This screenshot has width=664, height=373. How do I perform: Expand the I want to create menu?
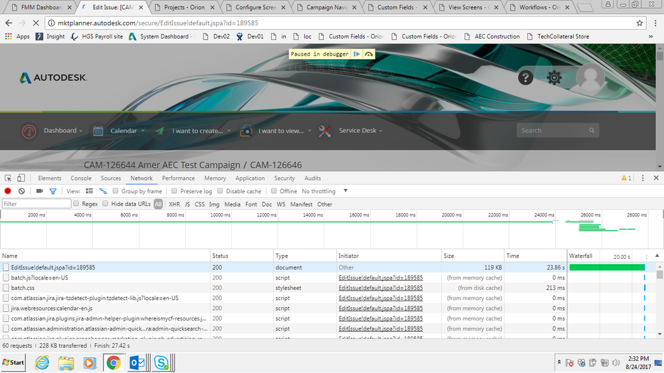tap(201, 131)
